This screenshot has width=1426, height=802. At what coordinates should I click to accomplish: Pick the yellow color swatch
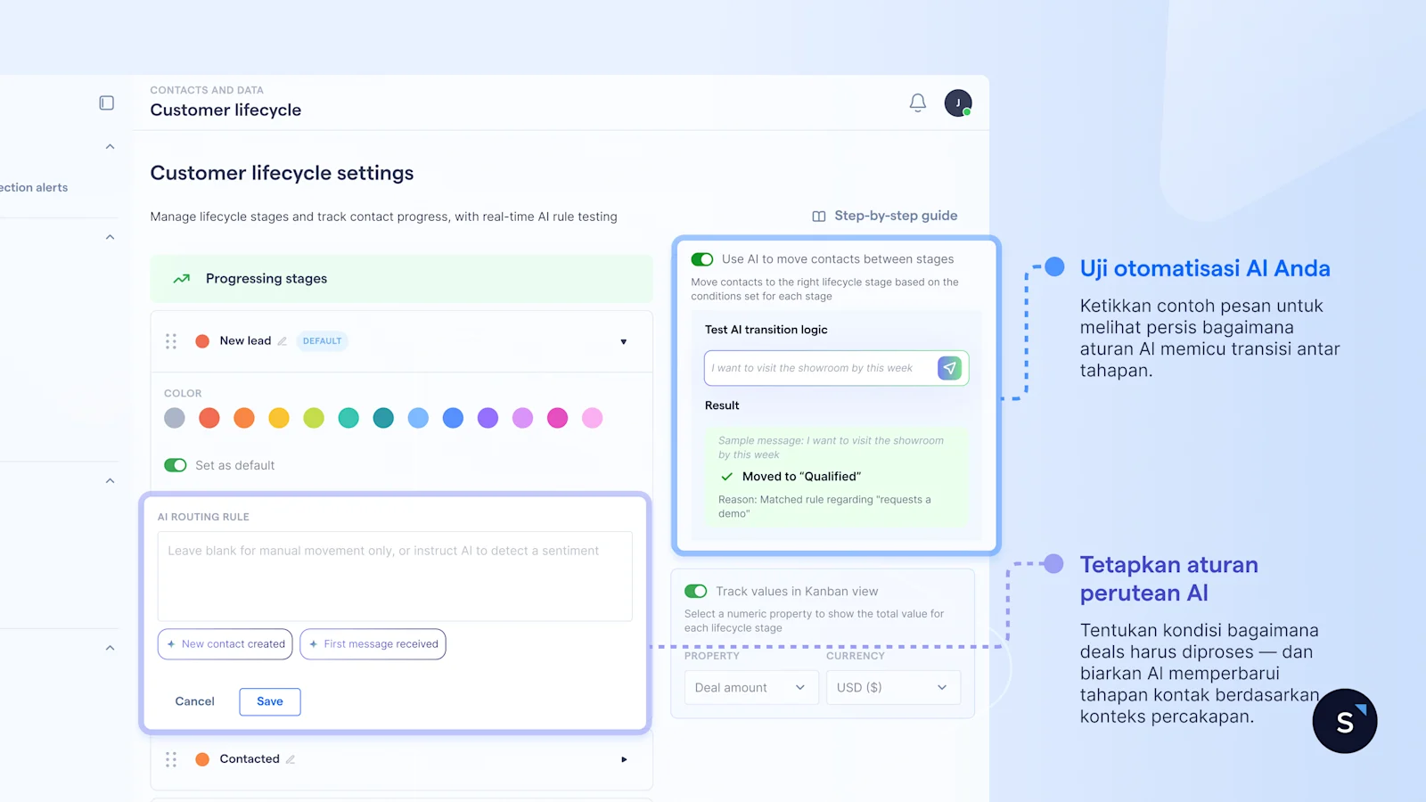(x=279, y=418)
